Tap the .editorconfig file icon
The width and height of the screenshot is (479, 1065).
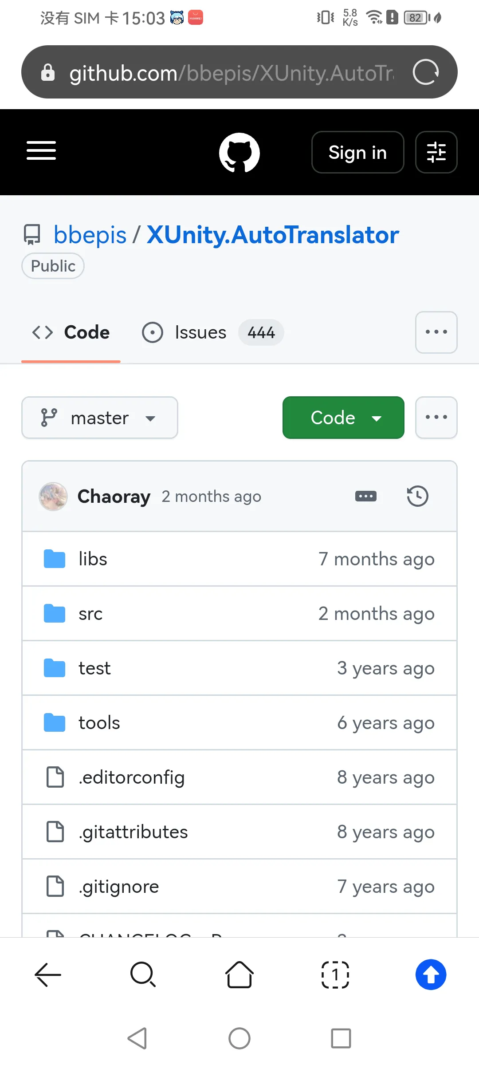pyautogui.click(x=55, y=777)
